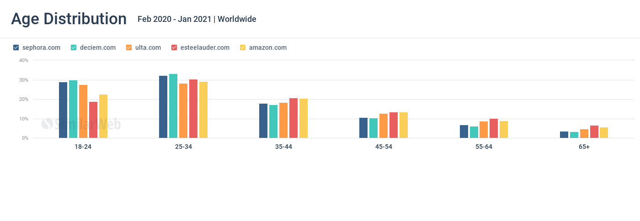Click the SimilarWeb watermark logo
Screen dimensions: 640x221
coord(81,124)
